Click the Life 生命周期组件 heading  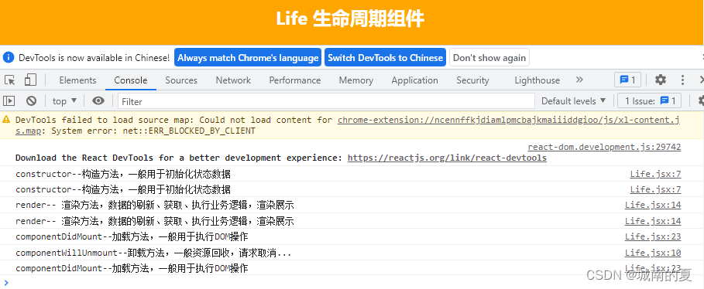(350, 19)
